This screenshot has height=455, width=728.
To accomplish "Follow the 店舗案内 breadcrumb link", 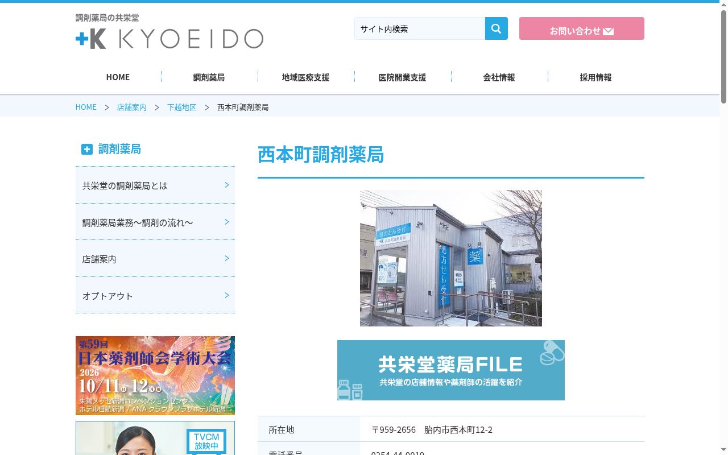I will tap(131, 107).
